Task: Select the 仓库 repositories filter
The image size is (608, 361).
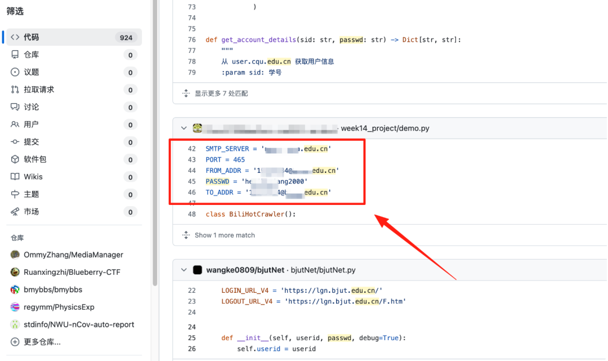Action: pyautogui.click(x=74, y=55)
